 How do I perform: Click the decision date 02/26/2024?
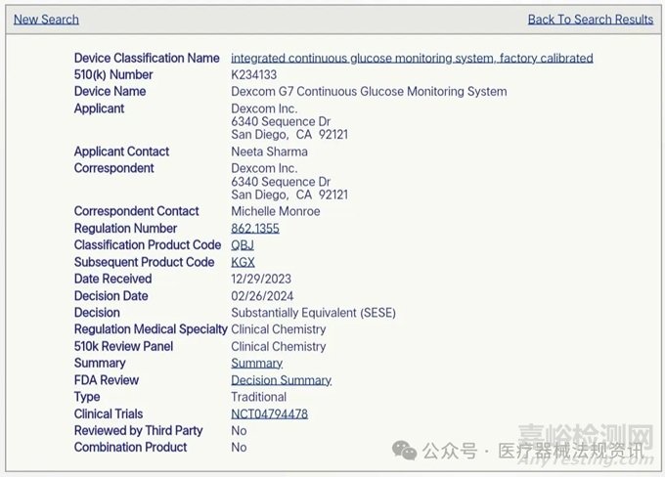coord(262,296)
